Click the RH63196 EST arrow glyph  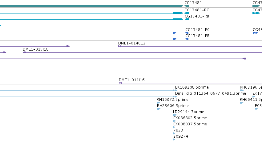242,90
